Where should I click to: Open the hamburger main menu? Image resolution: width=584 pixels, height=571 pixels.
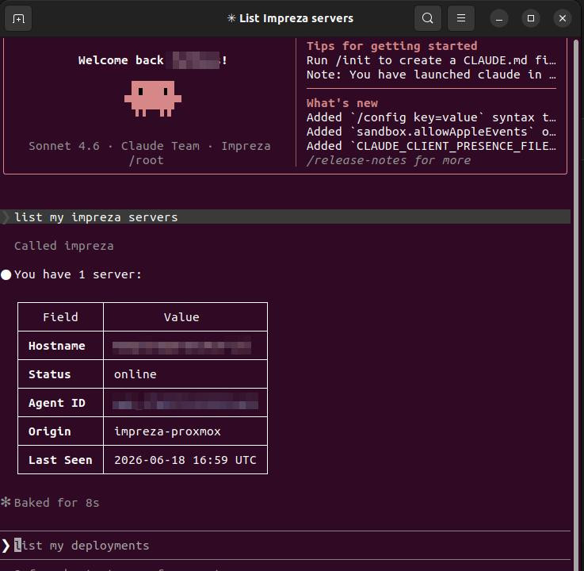coord(461,18)
